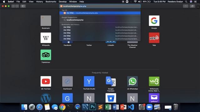This screenshot has height=112, width=200.
Task: Open Launchpad from the Dock
Action: coord(32,107)
